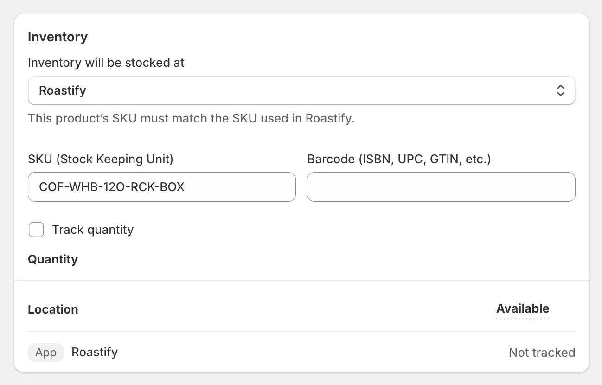The image size is (602, 385).
Task: Click the up-down chevron on the Roastify selector
Action: [x=561, y=90]
